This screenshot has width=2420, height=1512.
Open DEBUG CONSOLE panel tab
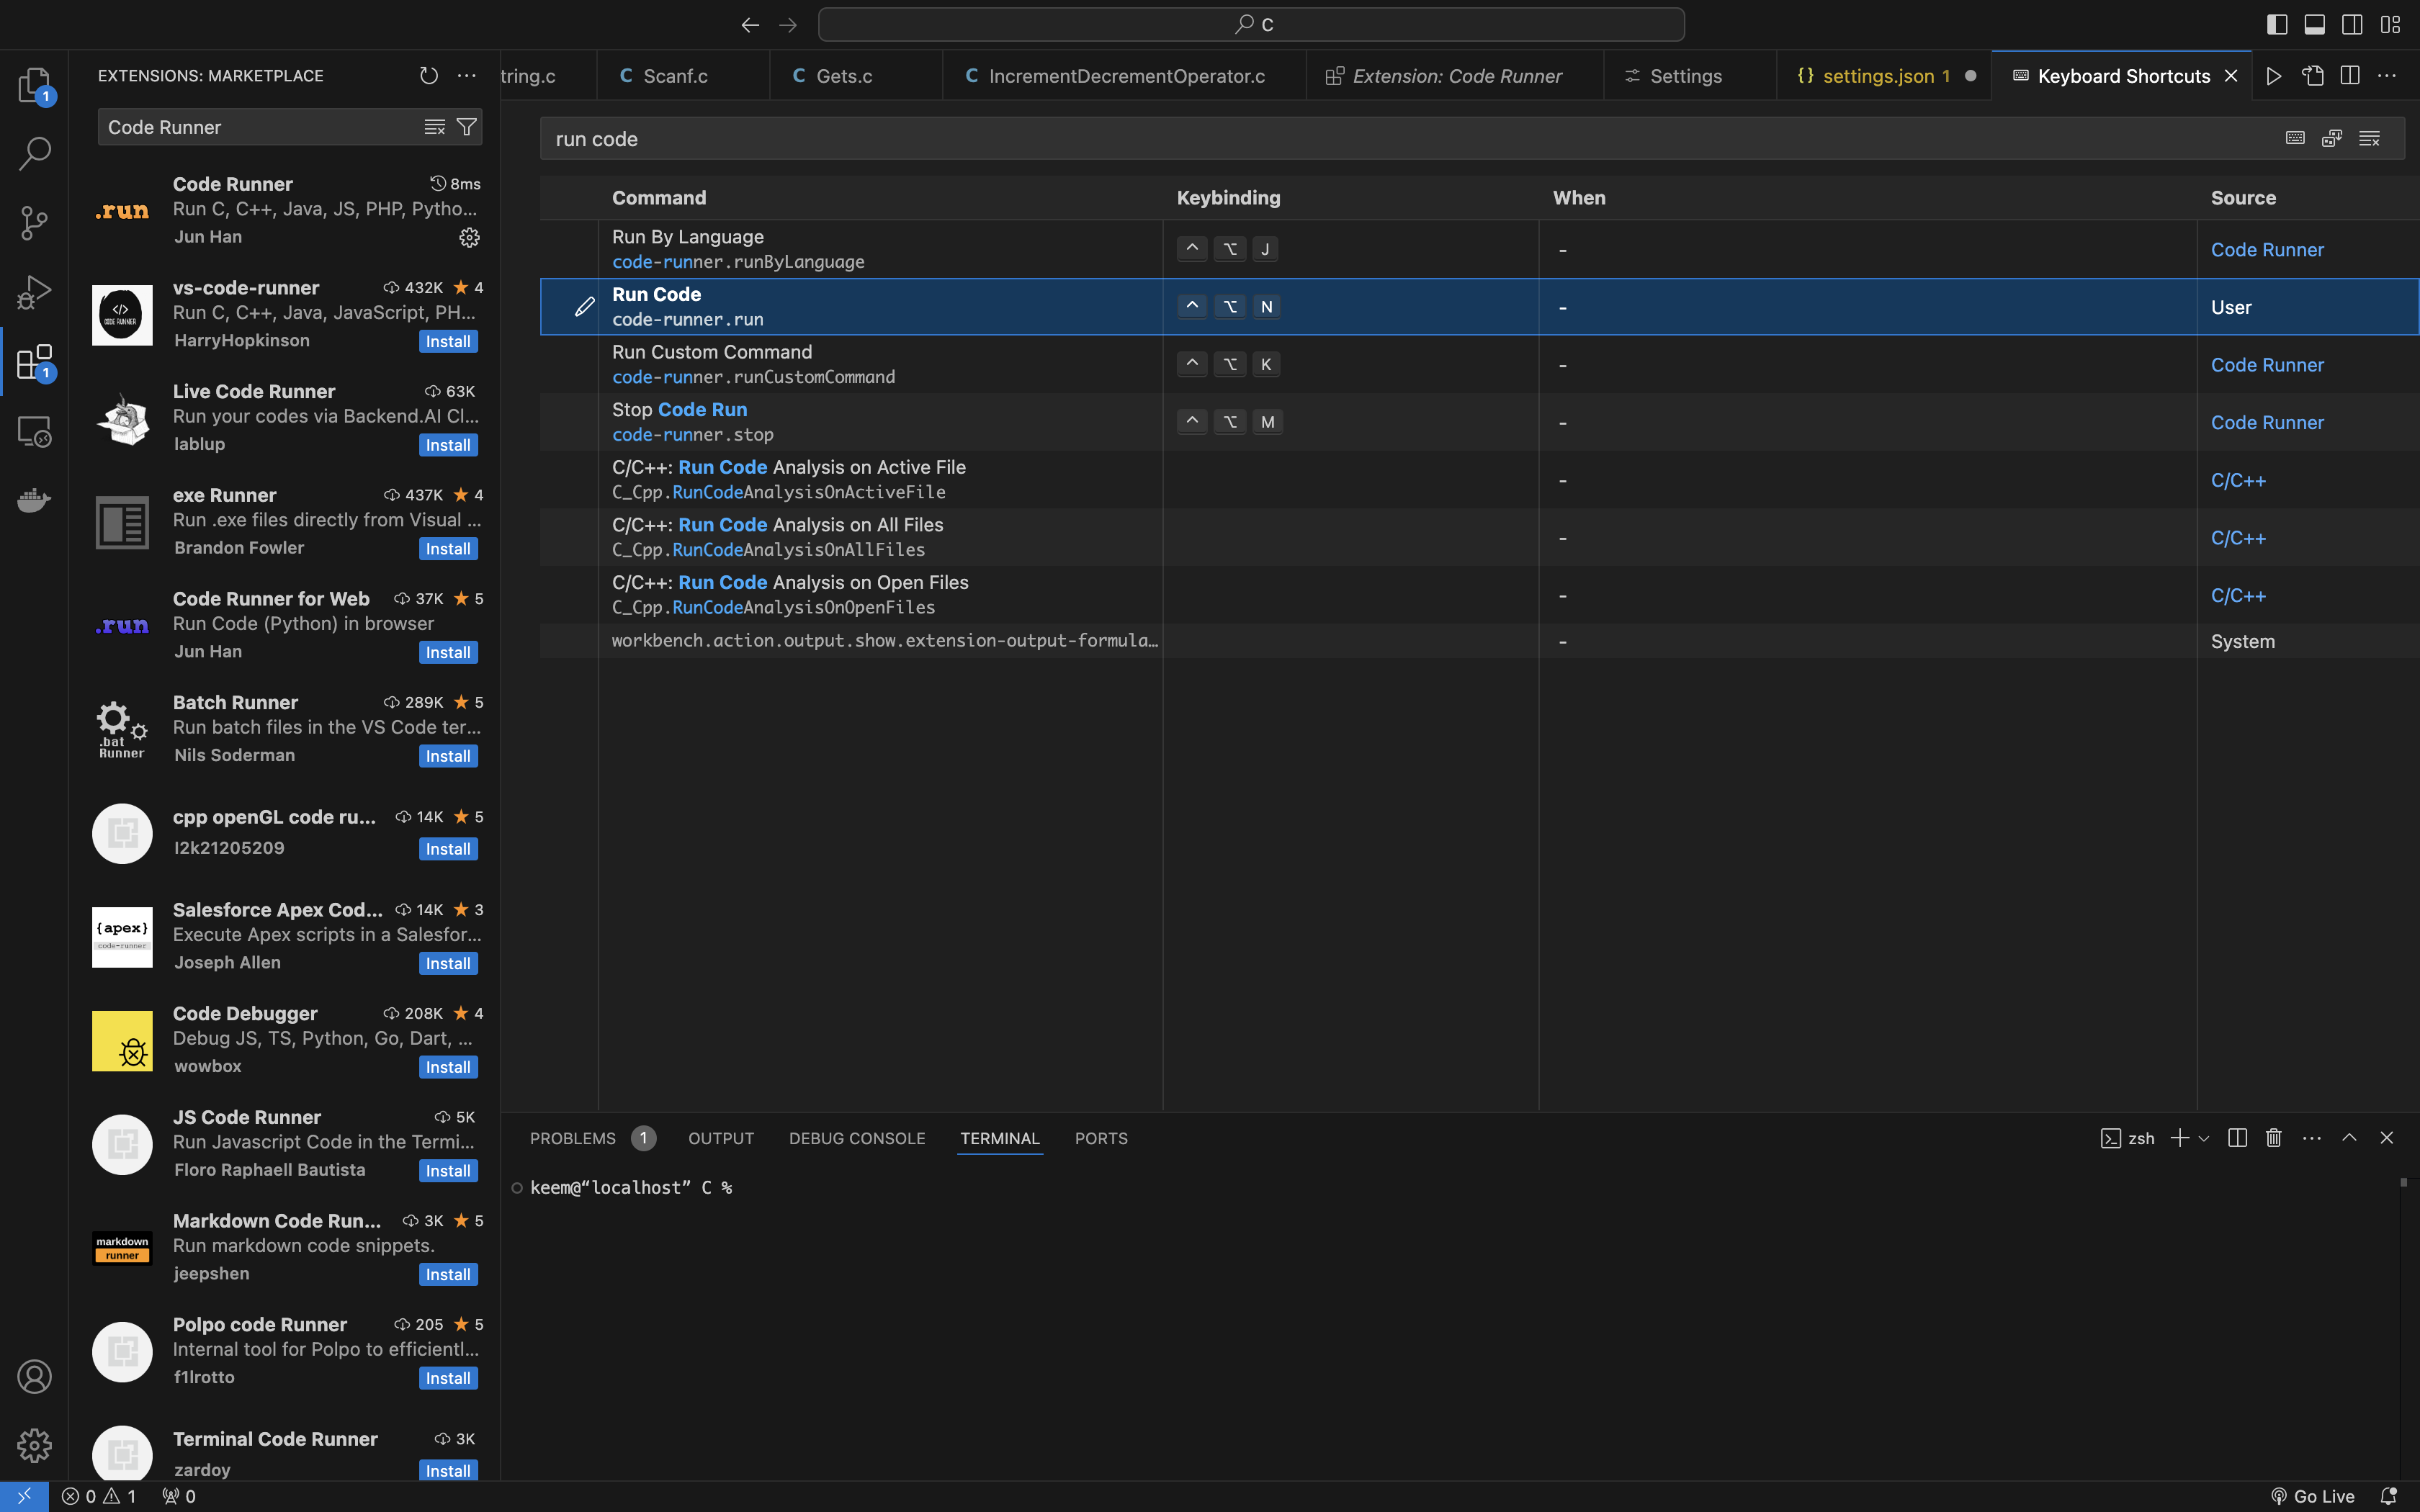click(x=857, y=1138)
